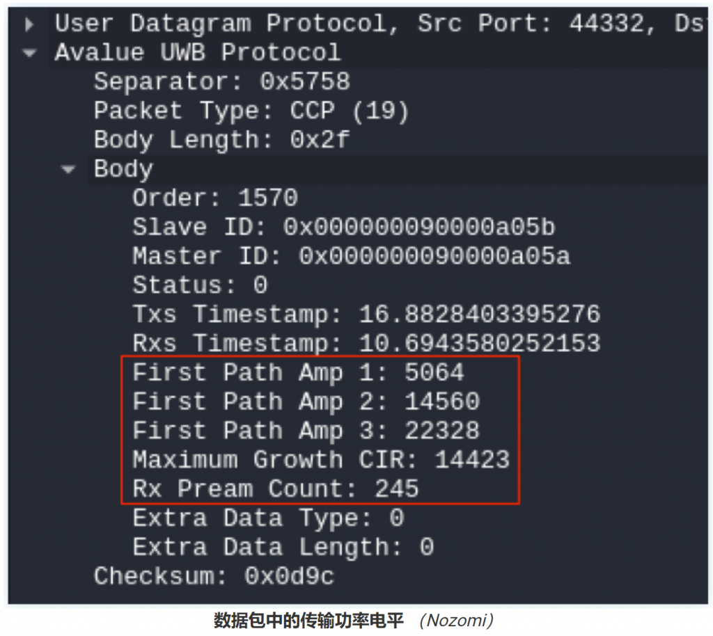
Task: Select the Separator 0x5758 field
Action: [222, 82]
